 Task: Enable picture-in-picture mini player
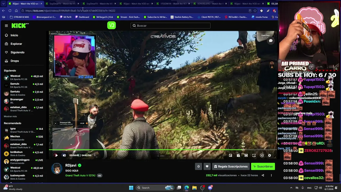pos(230,155)
